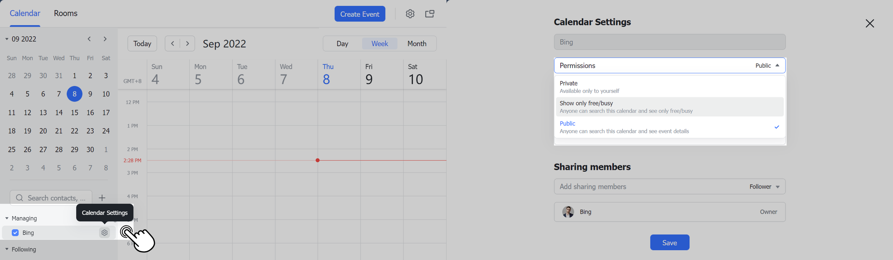
Task: Open the Follower role dropdown
Action: click(x=764, y=187)
